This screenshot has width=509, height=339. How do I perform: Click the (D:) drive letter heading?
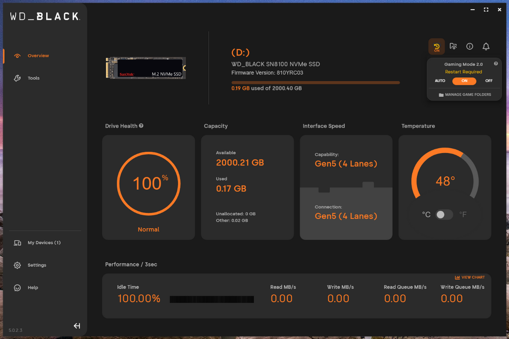pos(241,53)
